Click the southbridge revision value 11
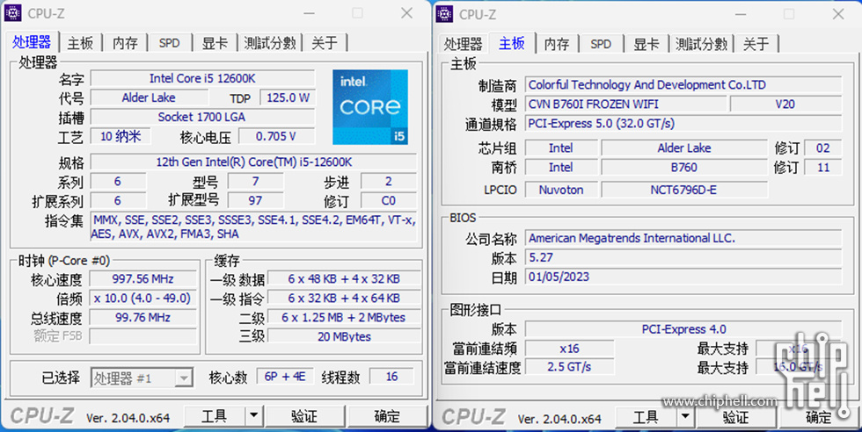 point(823,167)
